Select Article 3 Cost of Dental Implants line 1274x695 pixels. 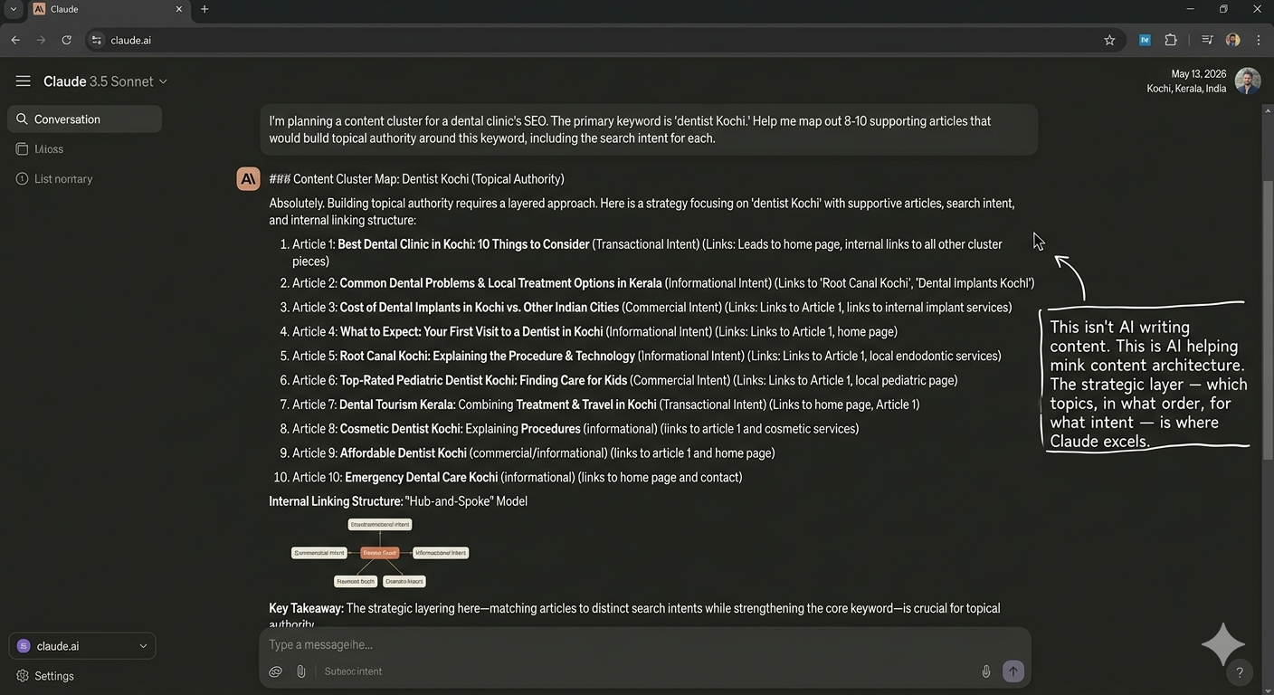pyautogui.click(x=651, y=308)
